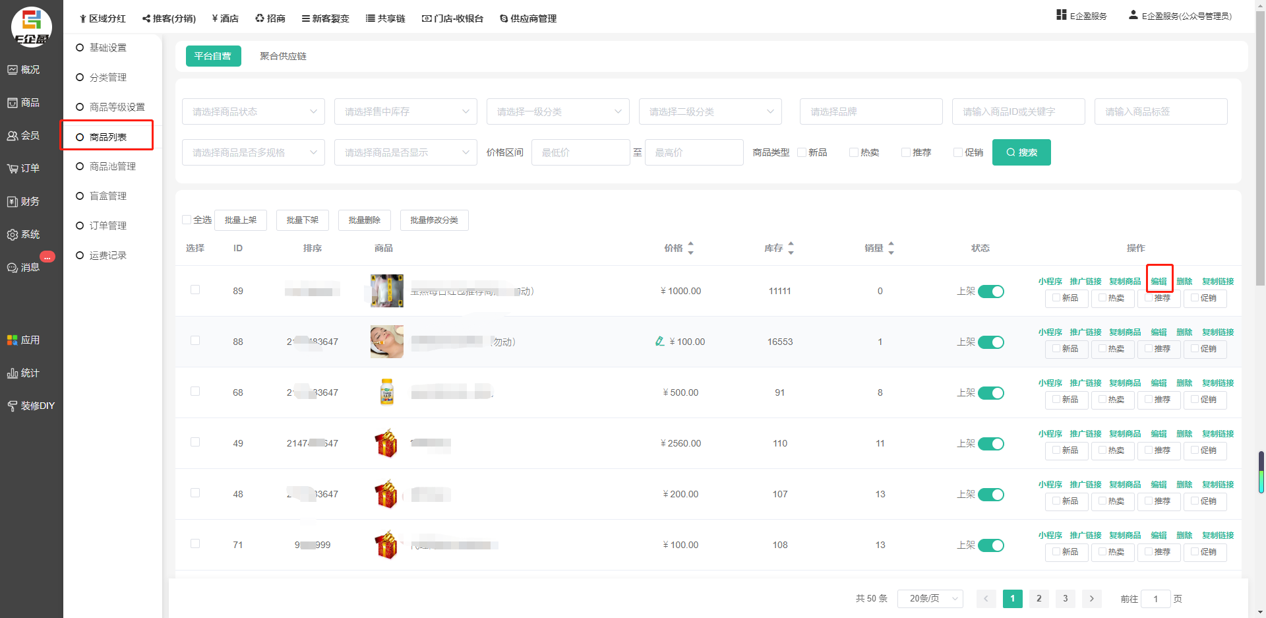The image size is (1266, 618).
Task: Click the pencil icon beside ¥100.00 price
Action: click(659, 341)
